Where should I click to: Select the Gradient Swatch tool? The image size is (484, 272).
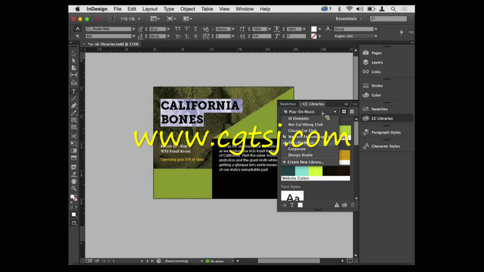click(x=73, y=151)
